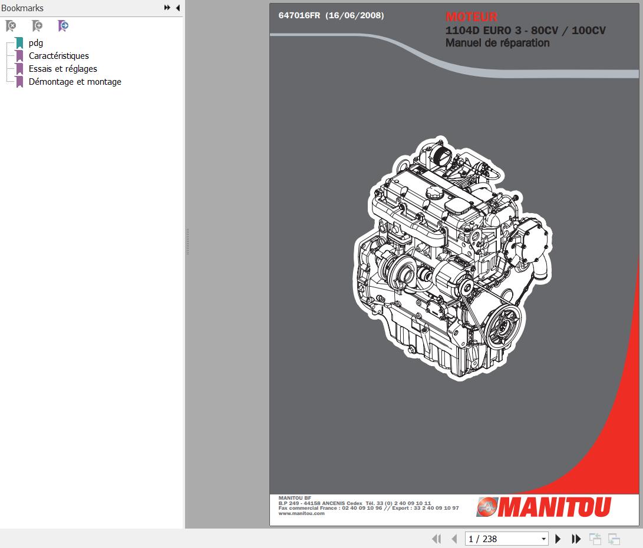Image resolution: width=643 pixels, height=548 pixels.
Task: Click the 'MANITOU BF' address line
Action: click(295, 499)
